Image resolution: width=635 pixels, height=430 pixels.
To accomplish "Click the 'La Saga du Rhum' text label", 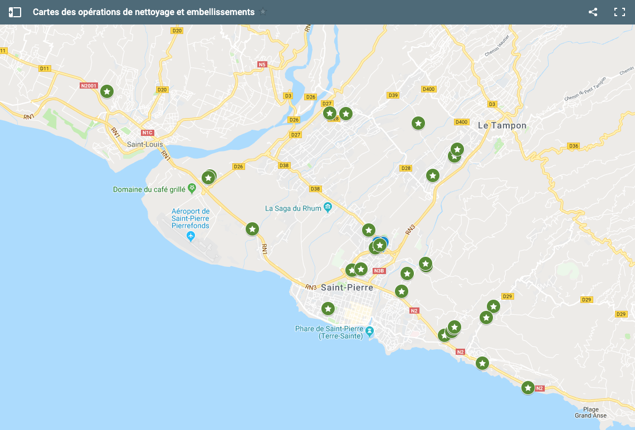I will tap(293, 208).
